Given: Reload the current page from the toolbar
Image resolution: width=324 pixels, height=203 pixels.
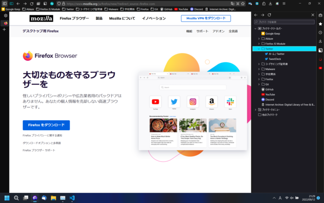Looking at the screenshot, I should click(31, 3).
